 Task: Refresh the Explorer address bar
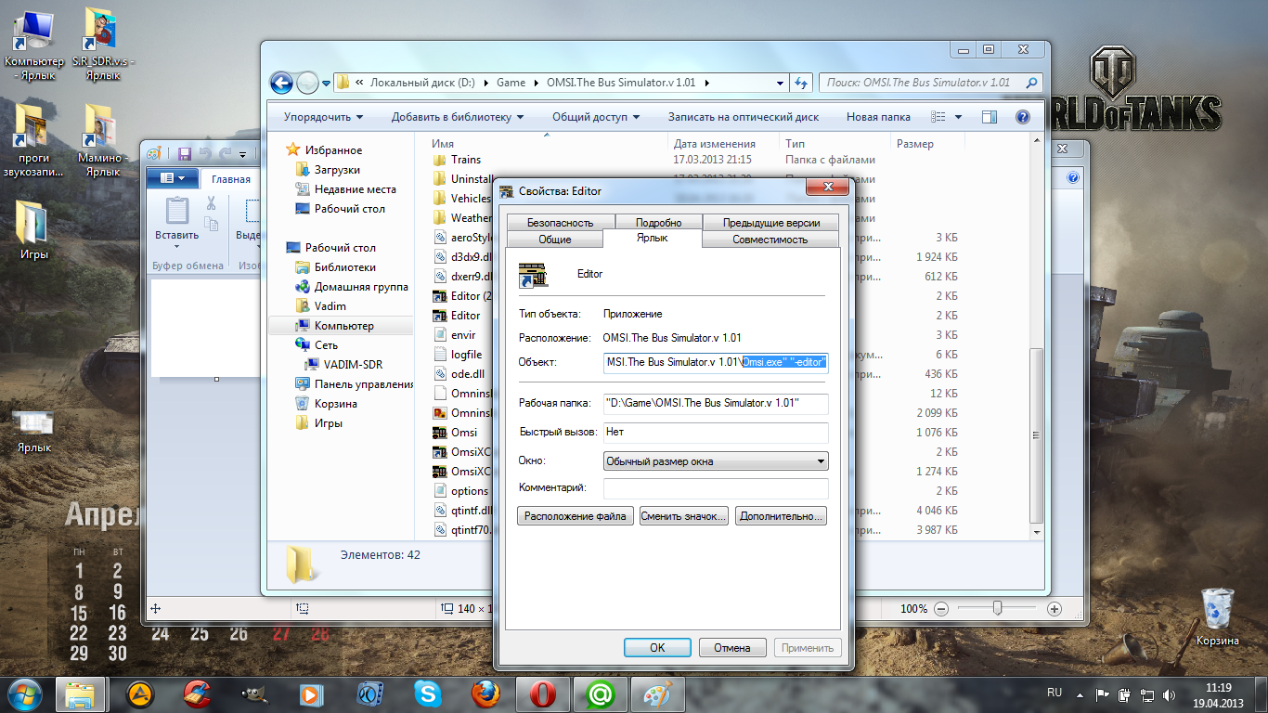(802, 83)
